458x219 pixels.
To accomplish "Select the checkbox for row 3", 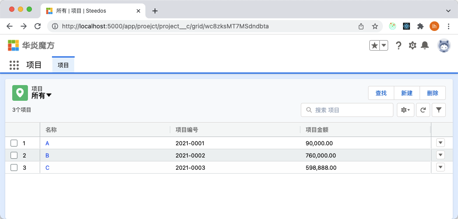I will tap(14, 168).
